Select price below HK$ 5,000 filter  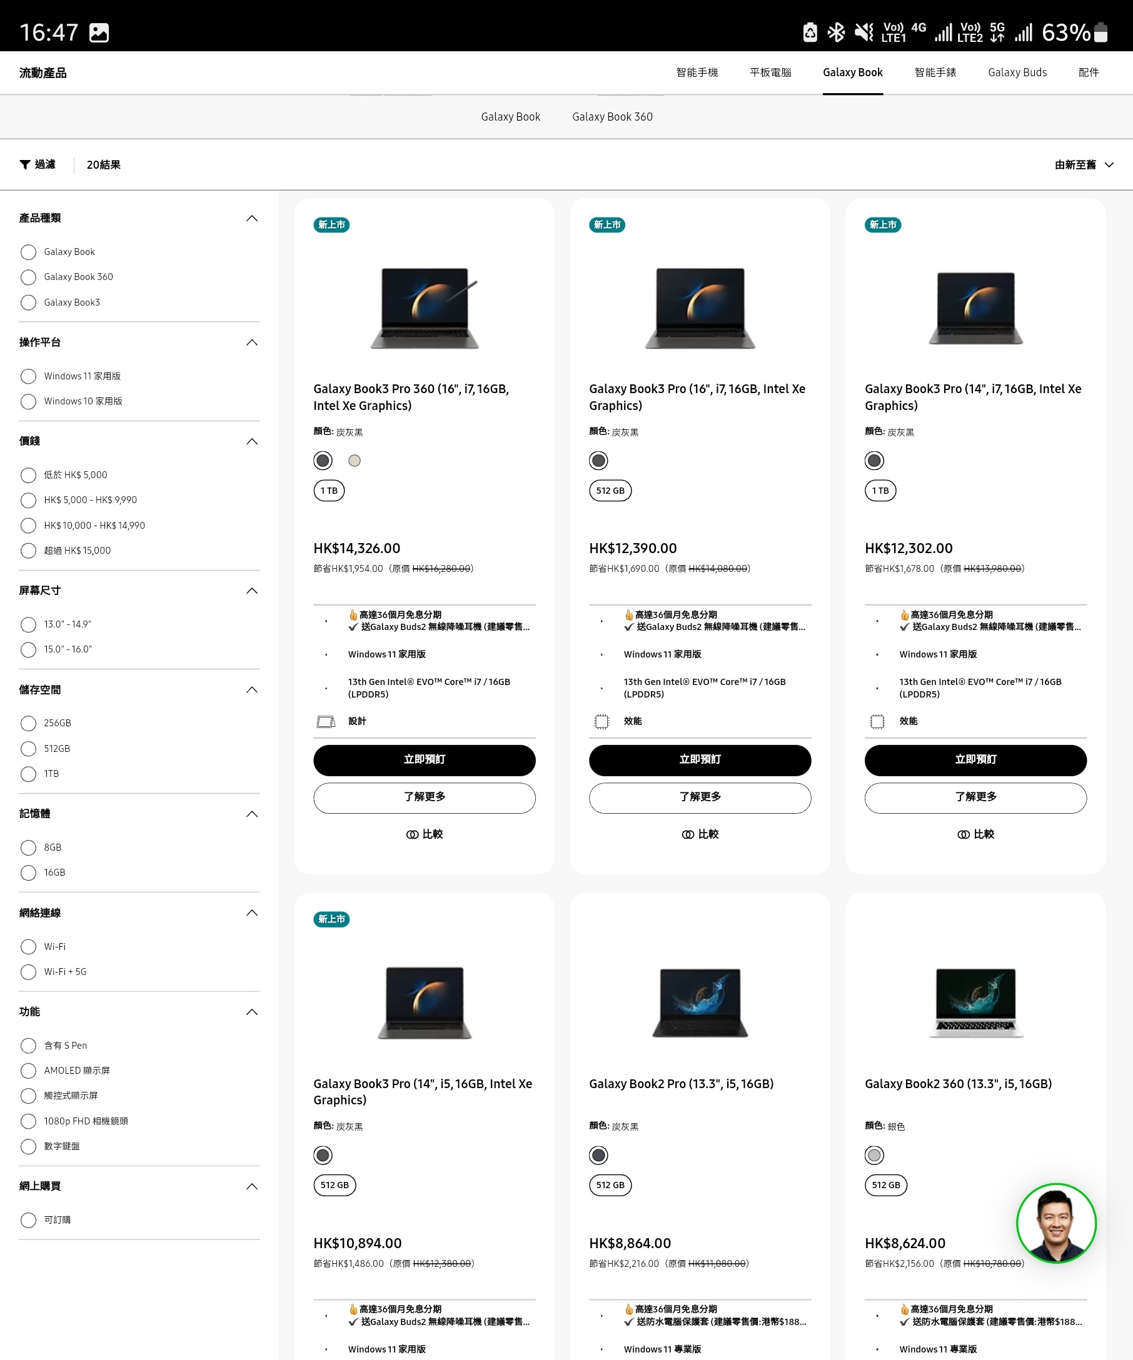[x=28, y=476]
